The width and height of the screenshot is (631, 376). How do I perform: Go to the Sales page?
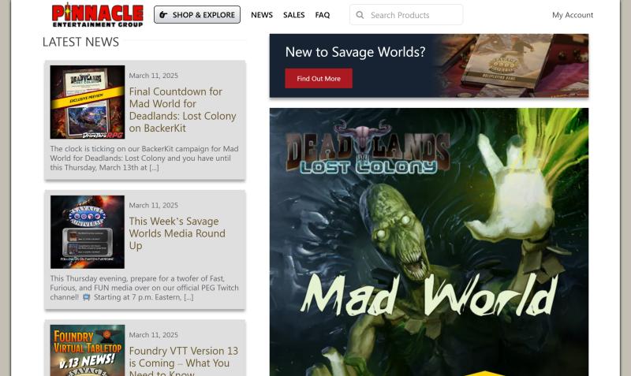point(293,15)
